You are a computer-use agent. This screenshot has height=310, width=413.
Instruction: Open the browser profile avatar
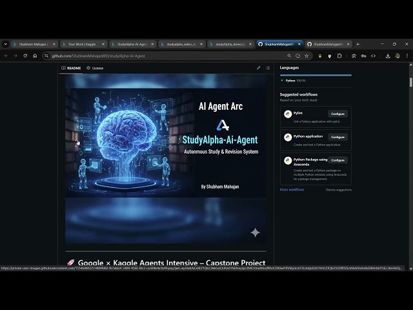(x=398, y=56)
